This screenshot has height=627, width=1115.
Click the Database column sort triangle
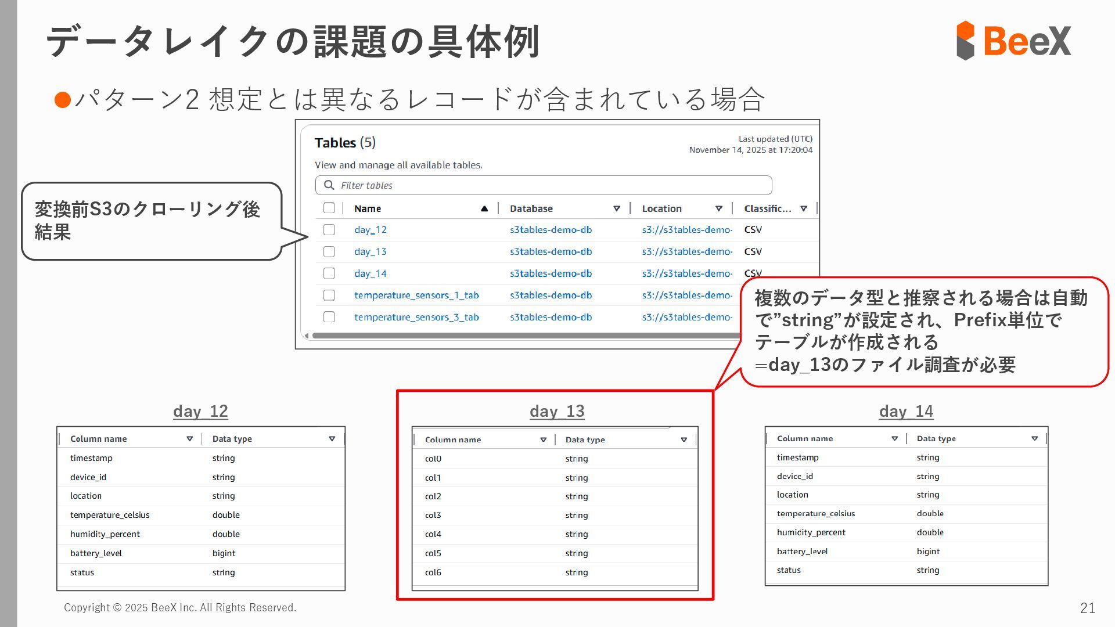coord(617,208)
